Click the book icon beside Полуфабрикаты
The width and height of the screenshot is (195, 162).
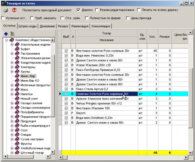pos(17,112)
